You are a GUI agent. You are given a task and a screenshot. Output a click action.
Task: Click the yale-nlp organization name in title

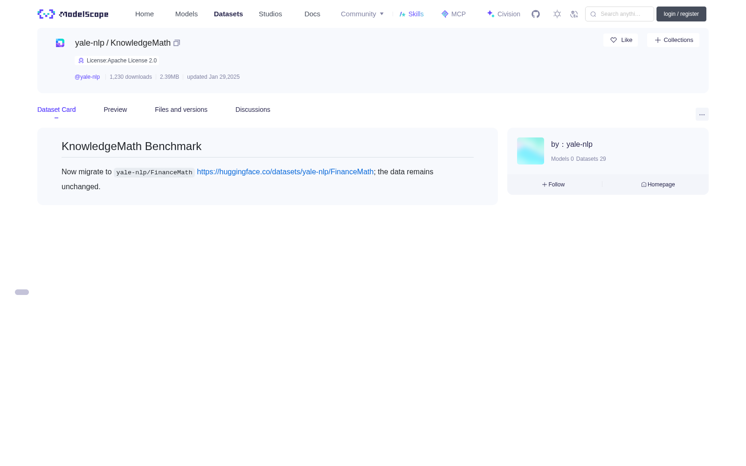90,43
